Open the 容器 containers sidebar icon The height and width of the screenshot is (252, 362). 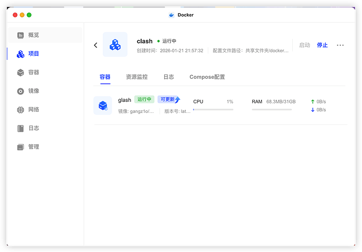20,72
